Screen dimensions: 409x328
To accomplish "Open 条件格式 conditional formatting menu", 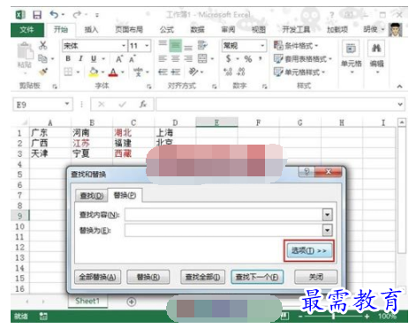I will [296, 46].
